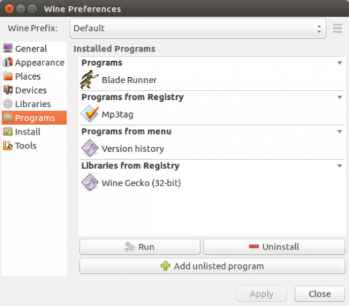Open the hamburger menu icon beside Wine Prefix
349x306 pixels.
coord(338,29)
